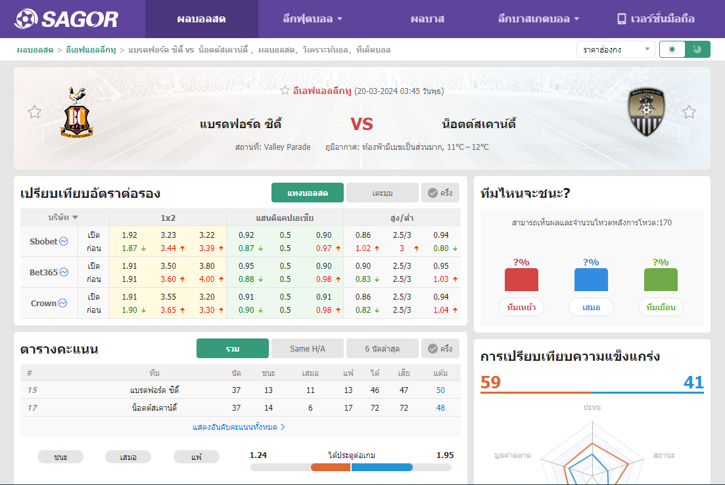Viewport: 725px width, 485px height.
Task: Open Sbobet odds trend chart icon
Action: (x=64, y=241)
